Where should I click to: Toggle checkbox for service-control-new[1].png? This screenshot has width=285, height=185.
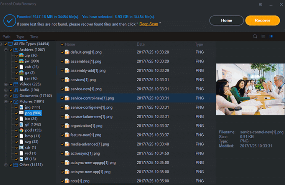[x=62, y=98]
